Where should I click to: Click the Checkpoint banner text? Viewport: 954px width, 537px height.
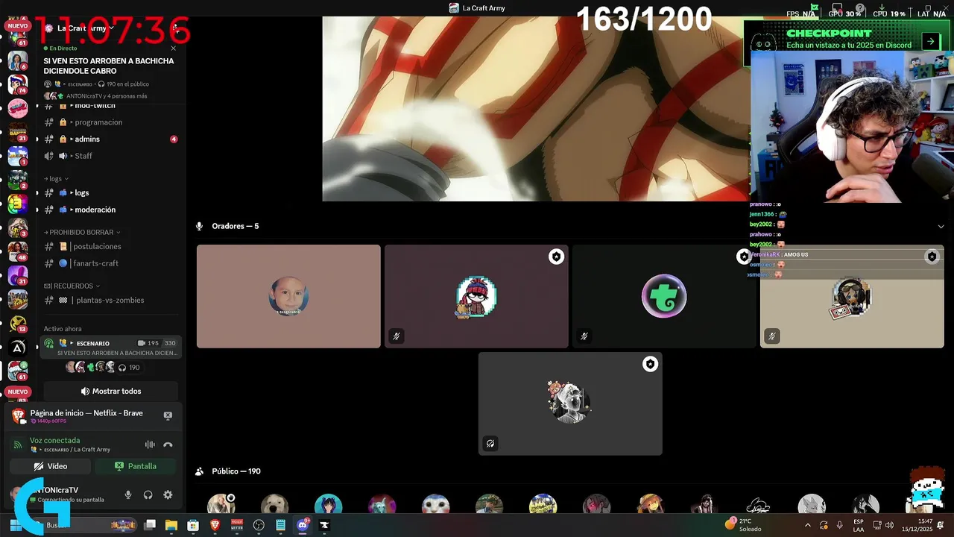tap(848, 39)
